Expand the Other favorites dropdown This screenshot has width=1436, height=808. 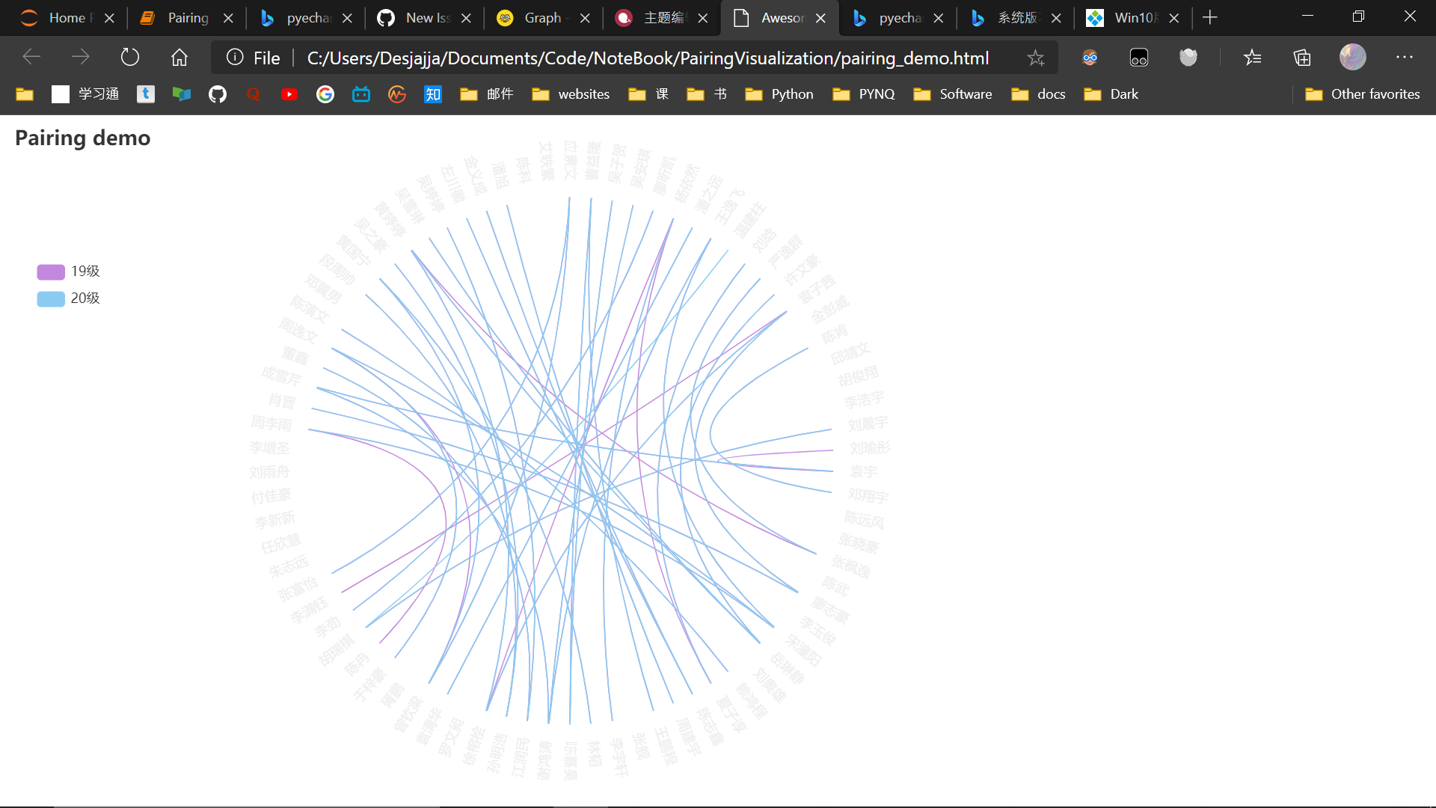click(1363, 94)
